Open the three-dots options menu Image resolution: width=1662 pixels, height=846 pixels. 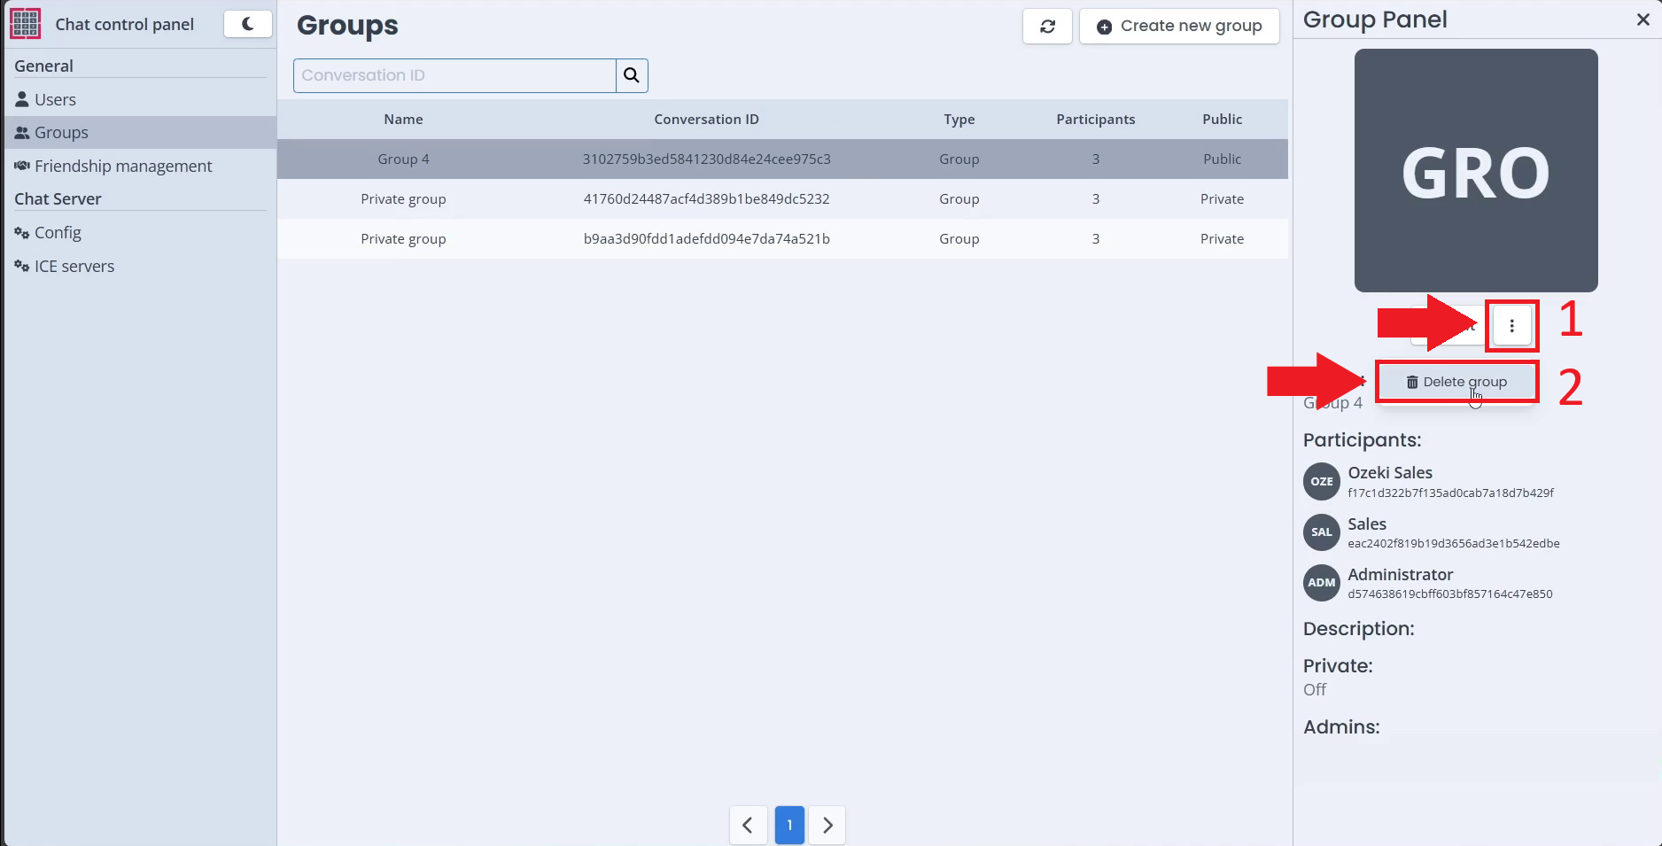tap(1511, 326)
